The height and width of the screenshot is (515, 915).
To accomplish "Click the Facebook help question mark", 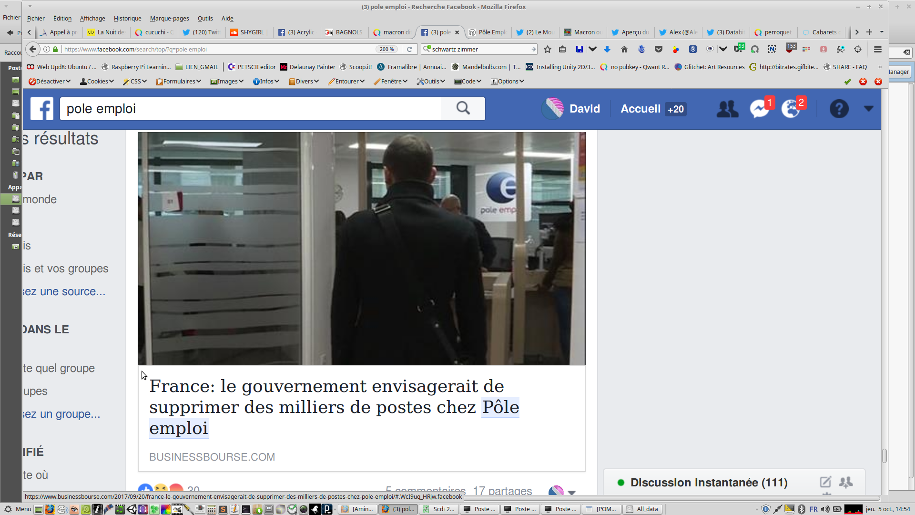I will coord(839,109).
